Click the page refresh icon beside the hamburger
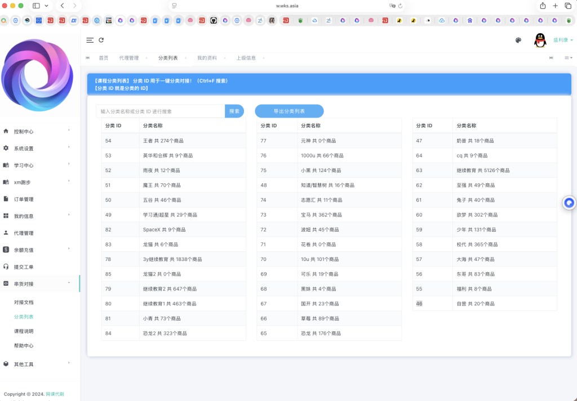 click(x=101, y=40)
